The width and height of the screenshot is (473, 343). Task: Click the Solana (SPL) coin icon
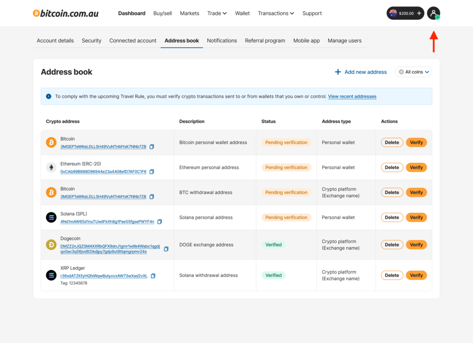coord(51,217)
